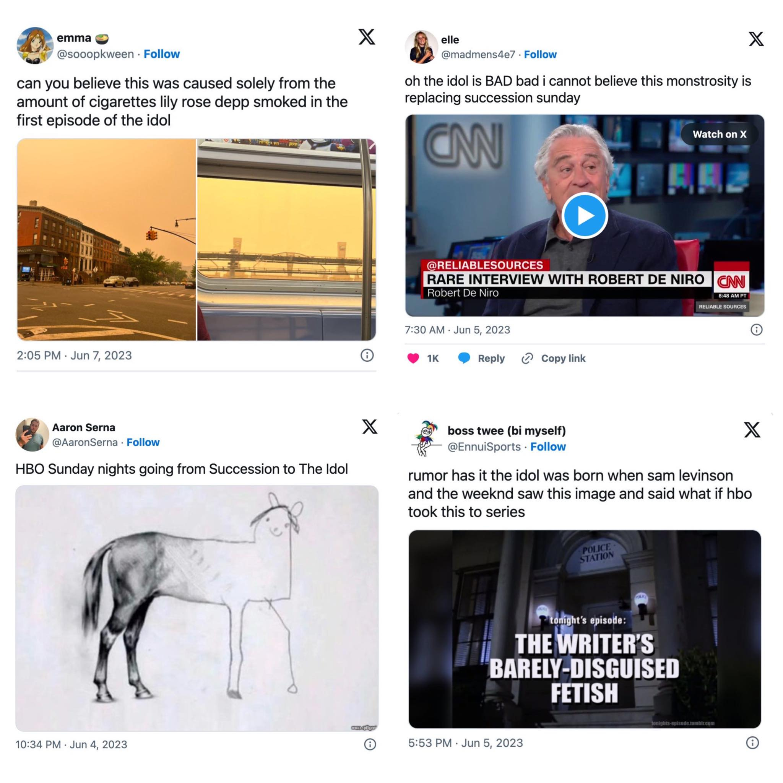Screen dimensions: 783x783
Task: Click the X logo on elle's tweet
Action: point(756,39)
